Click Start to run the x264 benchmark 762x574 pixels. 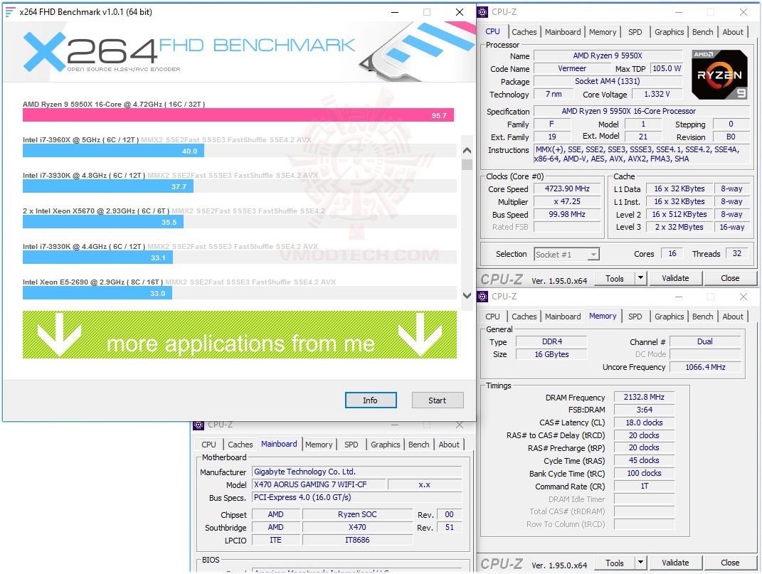438,400
